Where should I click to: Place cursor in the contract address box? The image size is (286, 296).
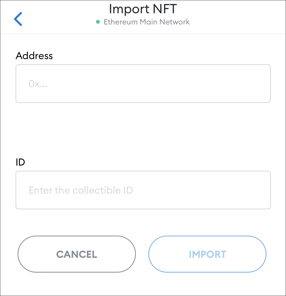pyautogui.click(x=143, y=84)
